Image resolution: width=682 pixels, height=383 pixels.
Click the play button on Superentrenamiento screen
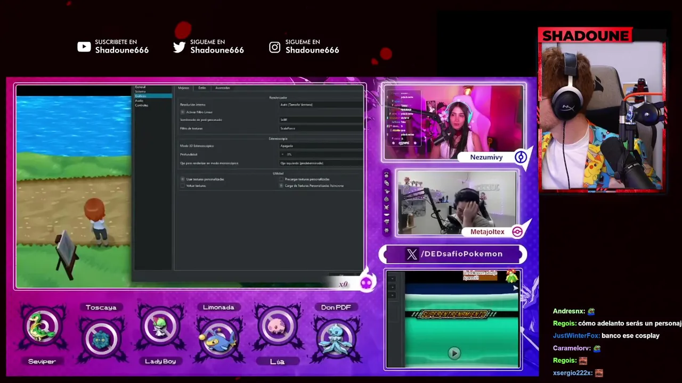point(454,353)
